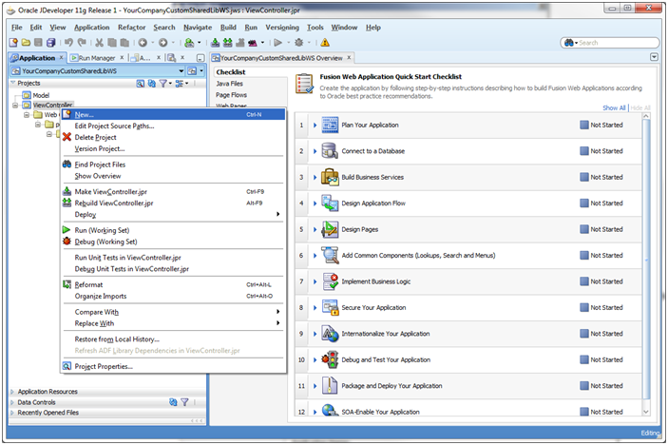Click the filter funnel icon in Projects header

pyautogui.click(x=162, y=84)
